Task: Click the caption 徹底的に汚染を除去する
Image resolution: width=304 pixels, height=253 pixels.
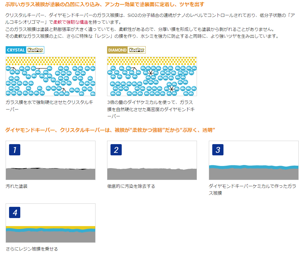Action: (x=131, y=186)
